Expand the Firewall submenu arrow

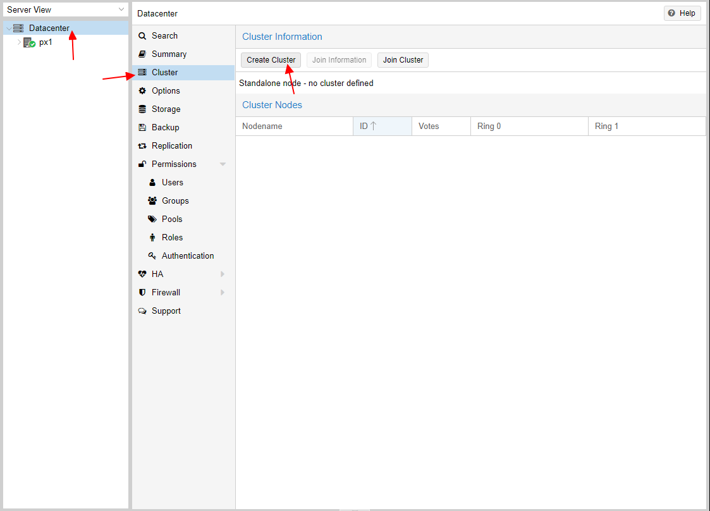pyautogui.click(x=223, y=293)
